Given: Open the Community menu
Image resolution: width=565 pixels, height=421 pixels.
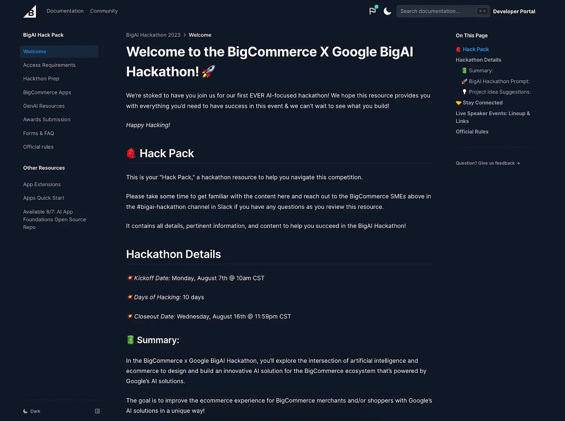Looking at the screenshot, I should tap(104, 11).
